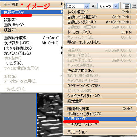Apply 平均化 (イコライズ)(Q)
137x137 pixels.
click(x=100, y=114)
